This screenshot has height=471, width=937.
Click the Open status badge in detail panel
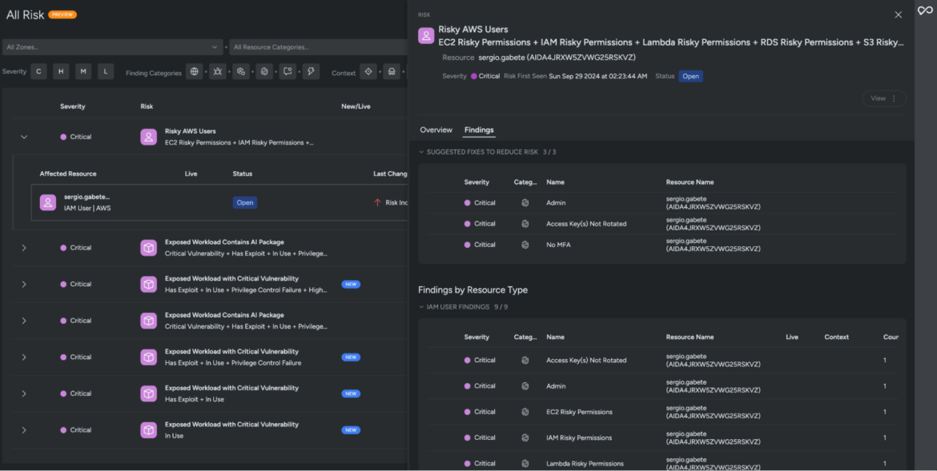coord(691,77)
